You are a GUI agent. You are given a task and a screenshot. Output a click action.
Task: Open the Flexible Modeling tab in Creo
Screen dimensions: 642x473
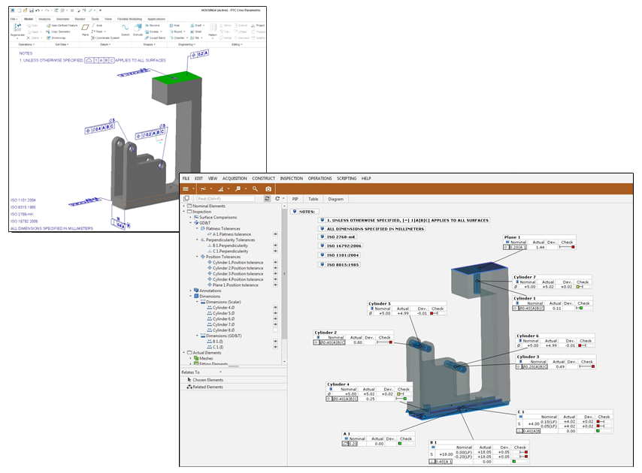pos(129,19)
